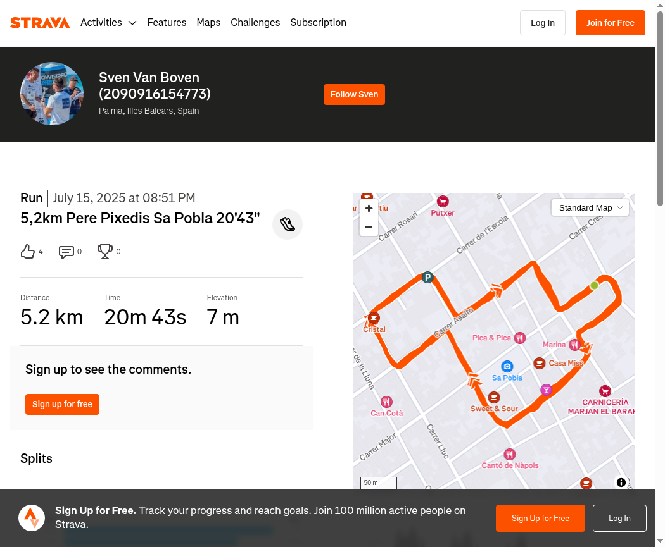Open comments via speech bubble icon
Screen dimensions: 665x547
click(x=66, y=252)
